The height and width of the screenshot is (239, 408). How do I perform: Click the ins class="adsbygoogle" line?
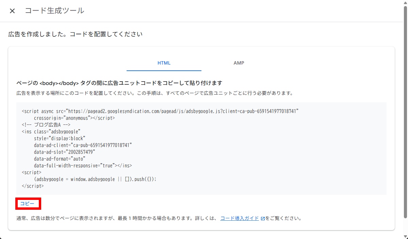(51, 132)
